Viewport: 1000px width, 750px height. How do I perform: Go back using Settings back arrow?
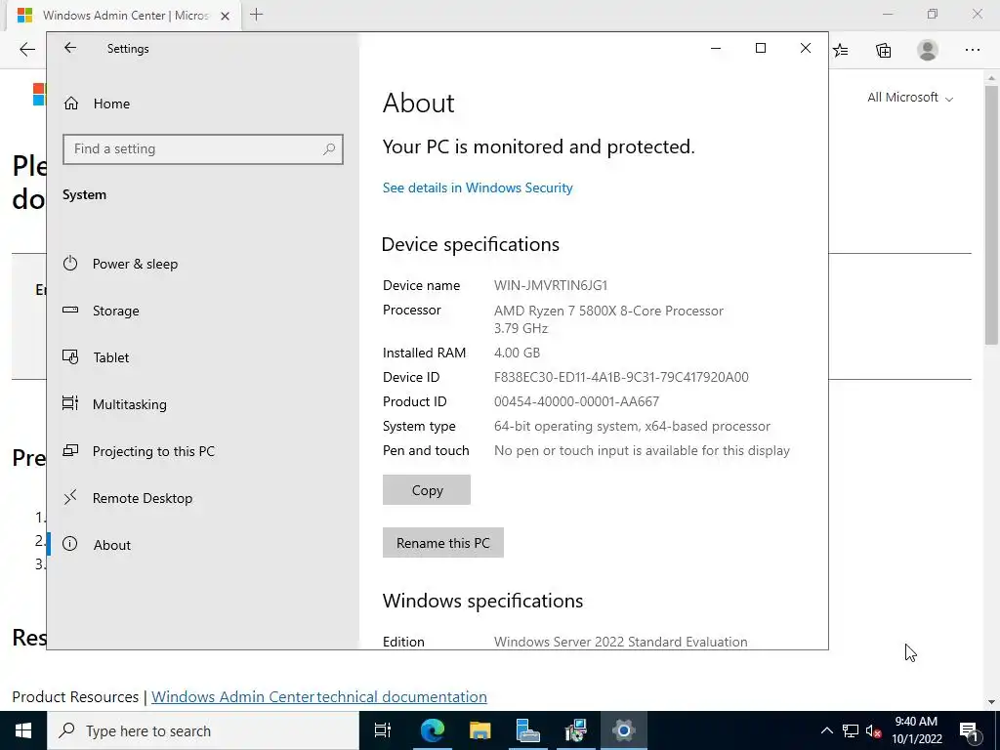tap(70, 48)
